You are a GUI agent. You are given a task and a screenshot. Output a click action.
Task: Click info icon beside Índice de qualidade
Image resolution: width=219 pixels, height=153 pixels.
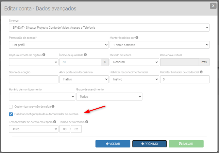pos(85,55)
